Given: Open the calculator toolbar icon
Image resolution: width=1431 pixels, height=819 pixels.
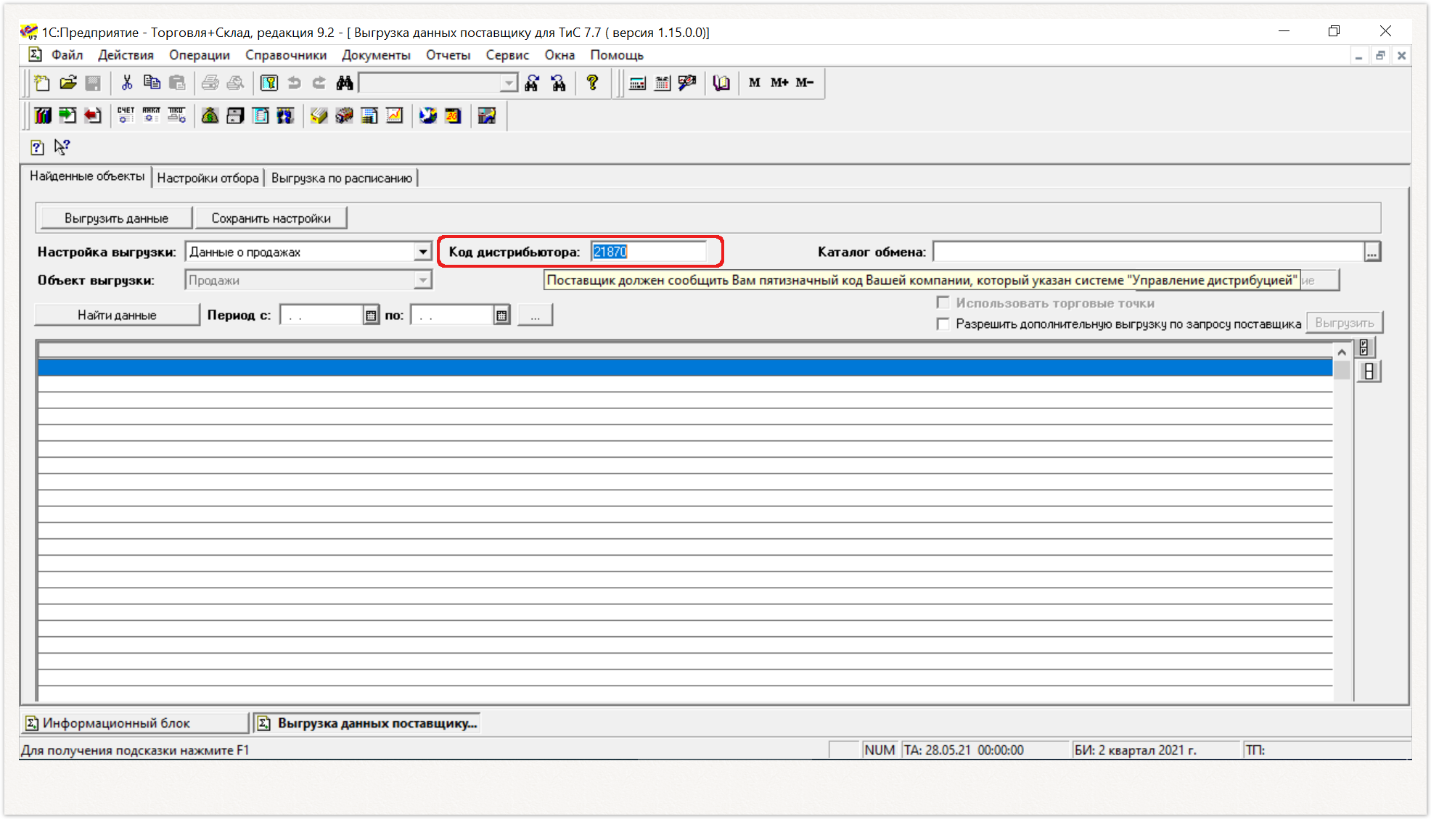Looking at the screenshot, I should [637, 83].
